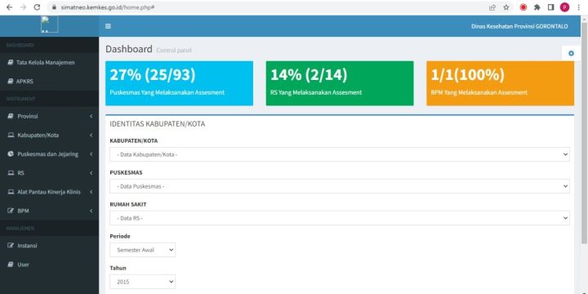Image resolution: width=588 pixels, height=294 pixels.
Task: Open the Instansi management link
Action: pos(50,246)
